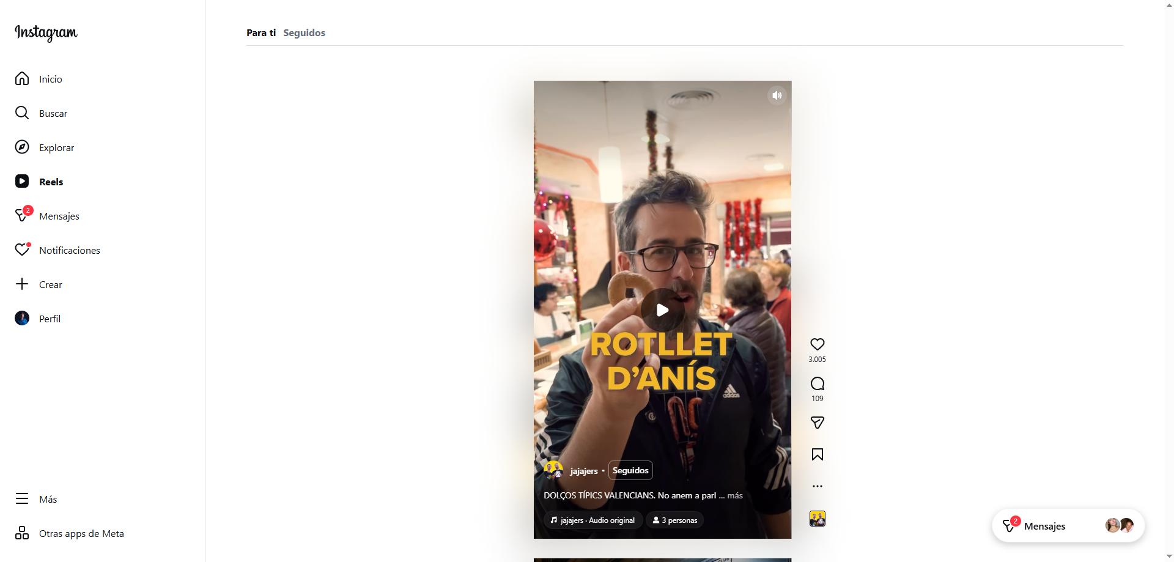This screenshot has width=1174, height=562.
Task: Open the three-dot more options menu
Action: point(817,486)
